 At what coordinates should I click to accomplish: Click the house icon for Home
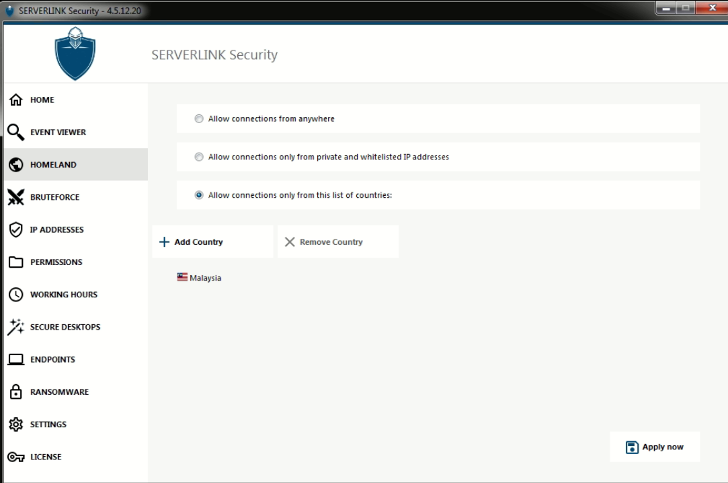(16, 100)
